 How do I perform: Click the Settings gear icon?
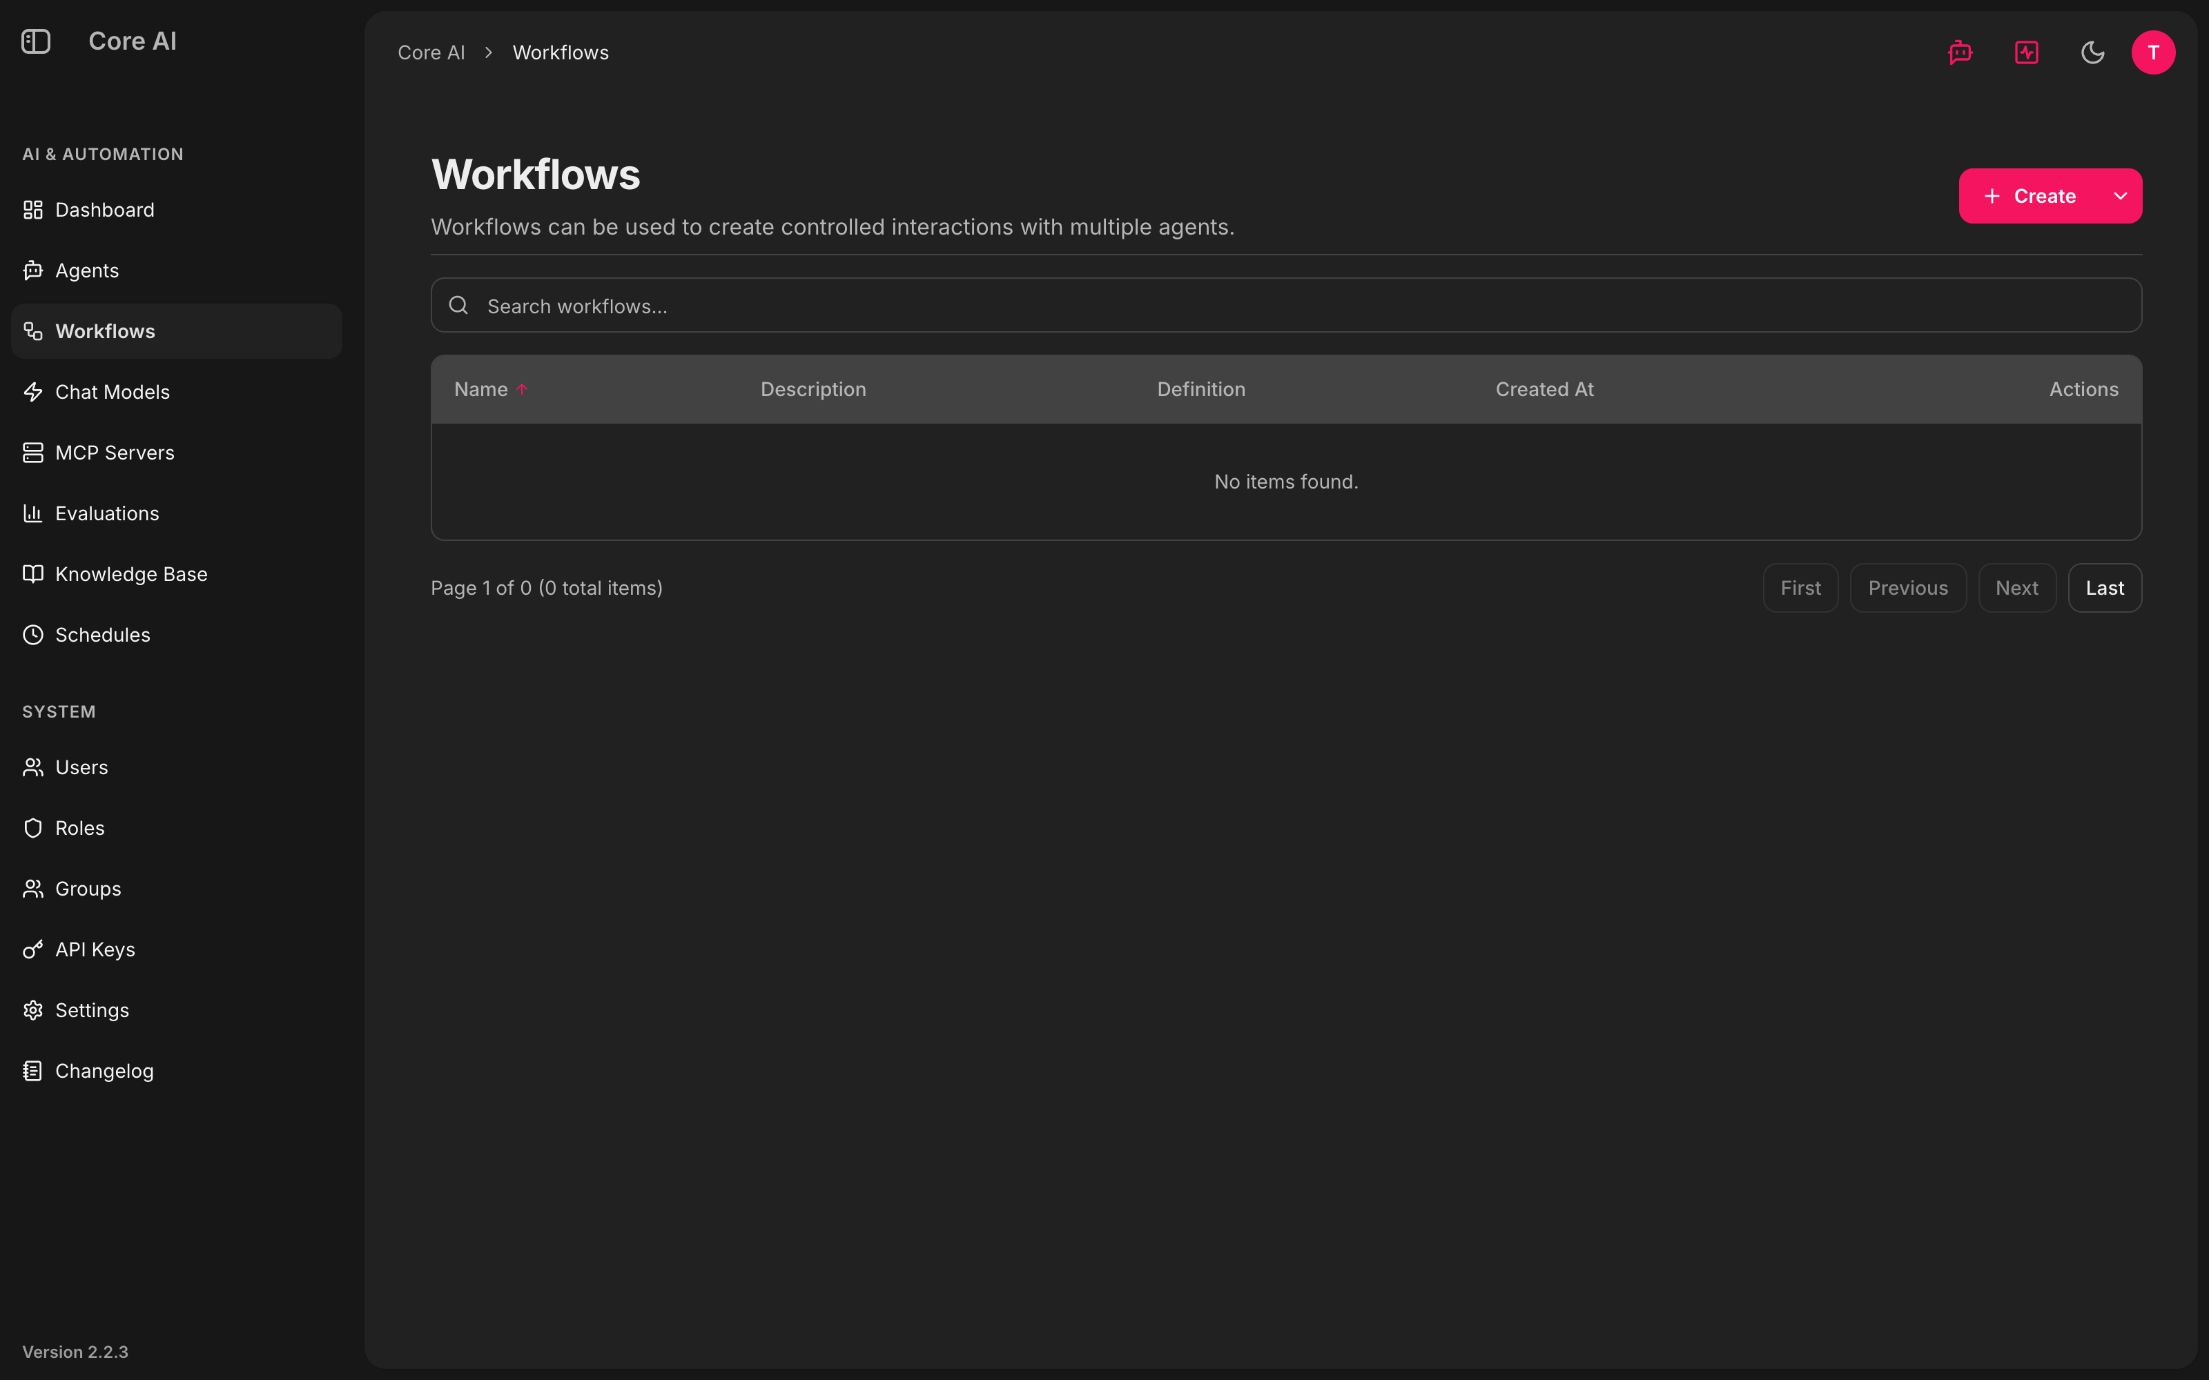33,1010
